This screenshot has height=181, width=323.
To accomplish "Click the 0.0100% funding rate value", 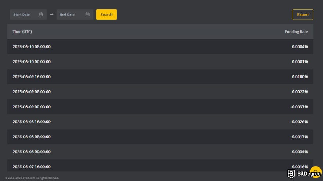I will [300, 76].
